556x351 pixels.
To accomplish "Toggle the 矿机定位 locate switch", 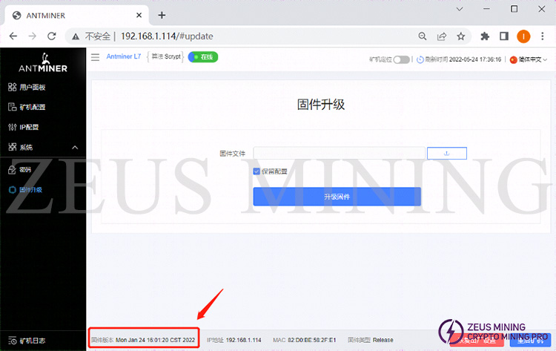I will pyautogui.click(x=401, y=59).
